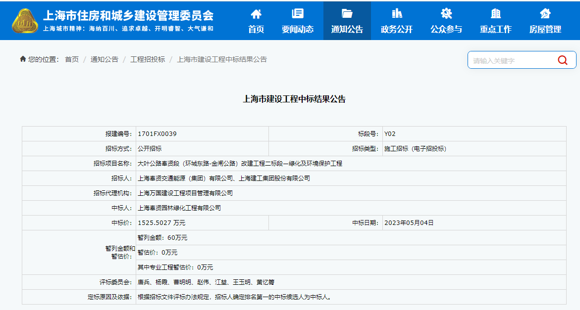Click the house icon above 首页
The image size is (580, 310).
[x=256, y=13]
